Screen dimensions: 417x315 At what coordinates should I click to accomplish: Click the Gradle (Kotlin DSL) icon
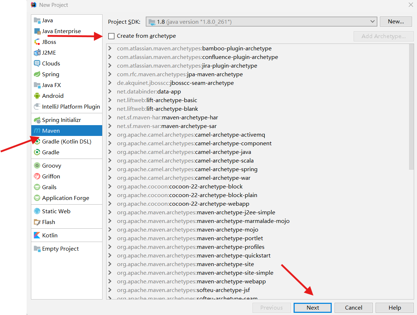click(37, 142)
